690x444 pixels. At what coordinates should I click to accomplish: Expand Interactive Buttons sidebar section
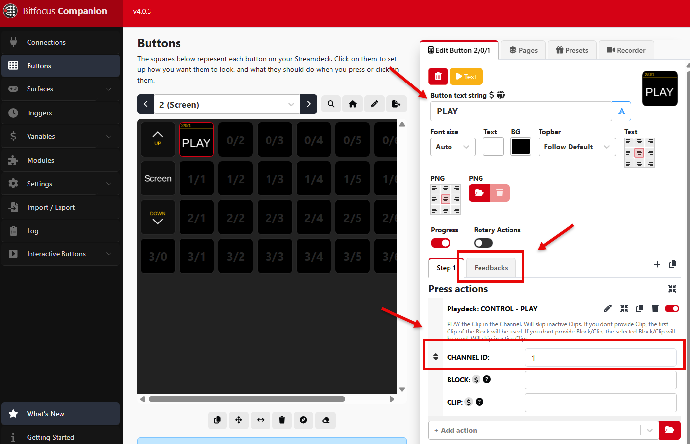[60, 254]
